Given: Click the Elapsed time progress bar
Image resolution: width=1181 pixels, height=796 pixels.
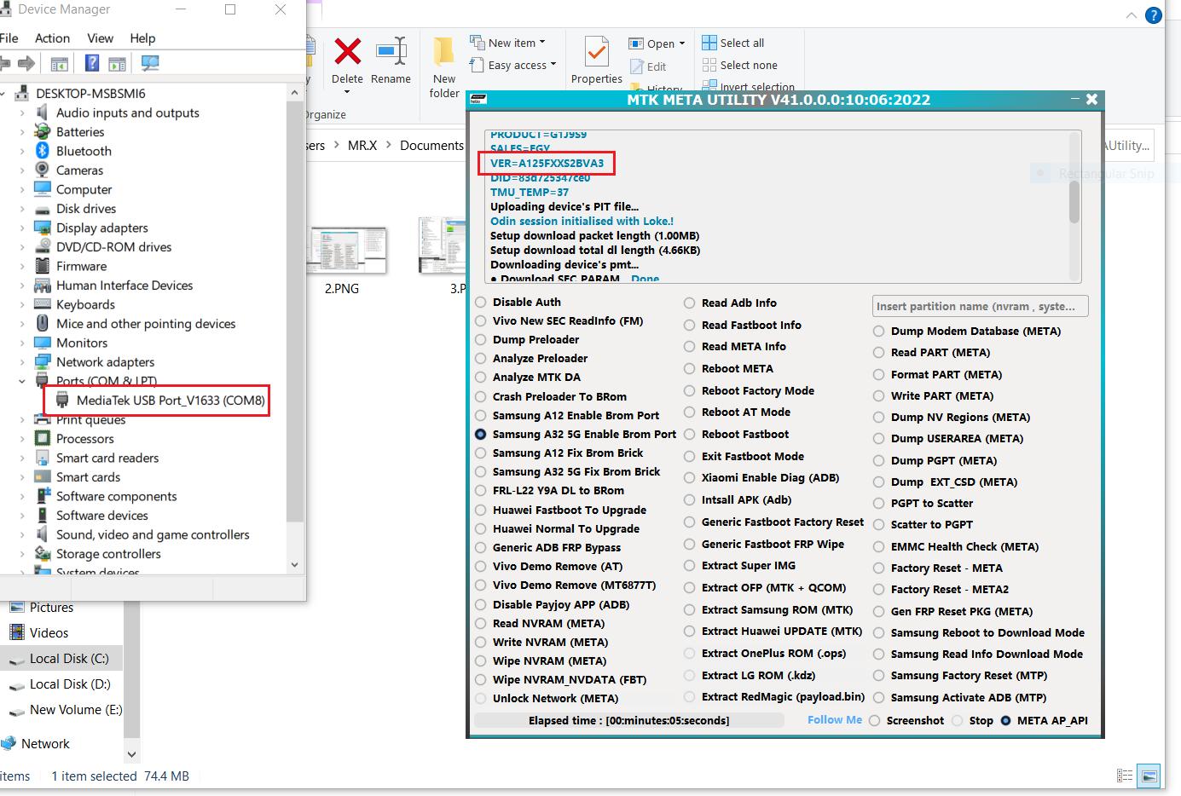Looking at the screenshot, I should [x=628, y=720].
